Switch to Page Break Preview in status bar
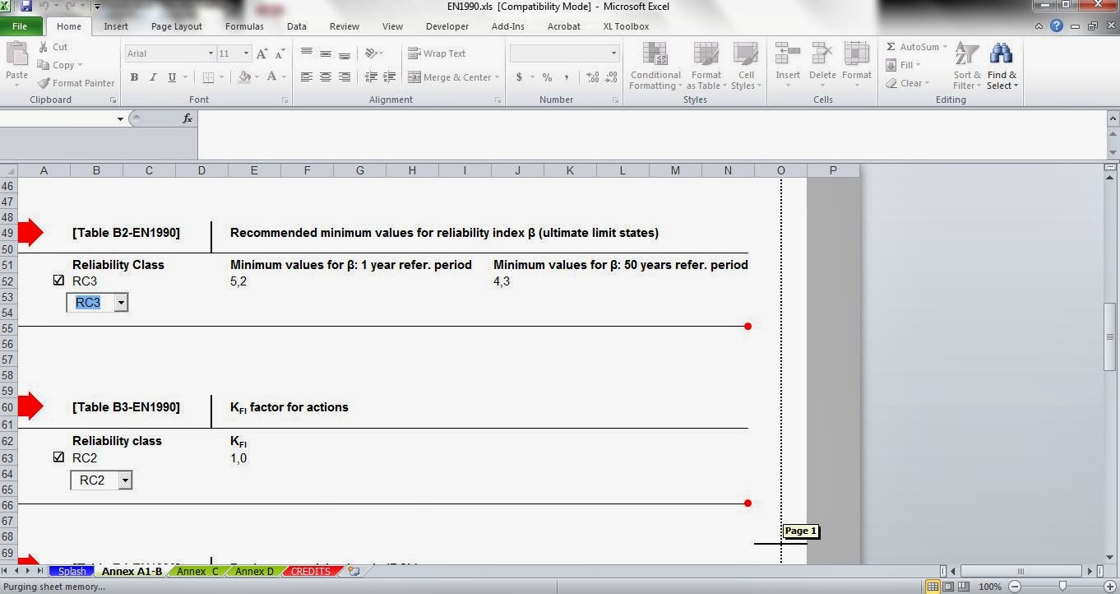The width and height of the screenshot is (1120, 594). pyautogui.click(x=964, y=587)
